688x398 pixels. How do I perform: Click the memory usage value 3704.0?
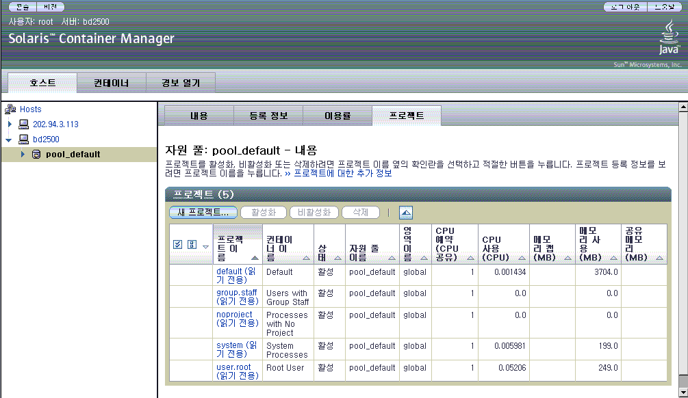click(606, 272)
